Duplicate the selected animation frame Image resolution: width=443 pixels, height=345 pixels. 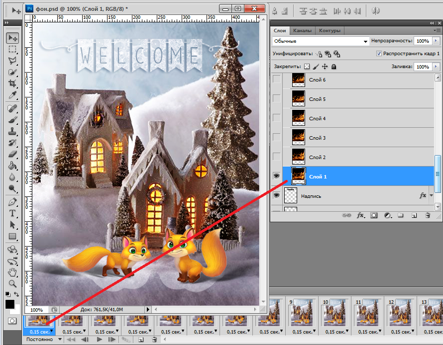(x=141, y=340)
